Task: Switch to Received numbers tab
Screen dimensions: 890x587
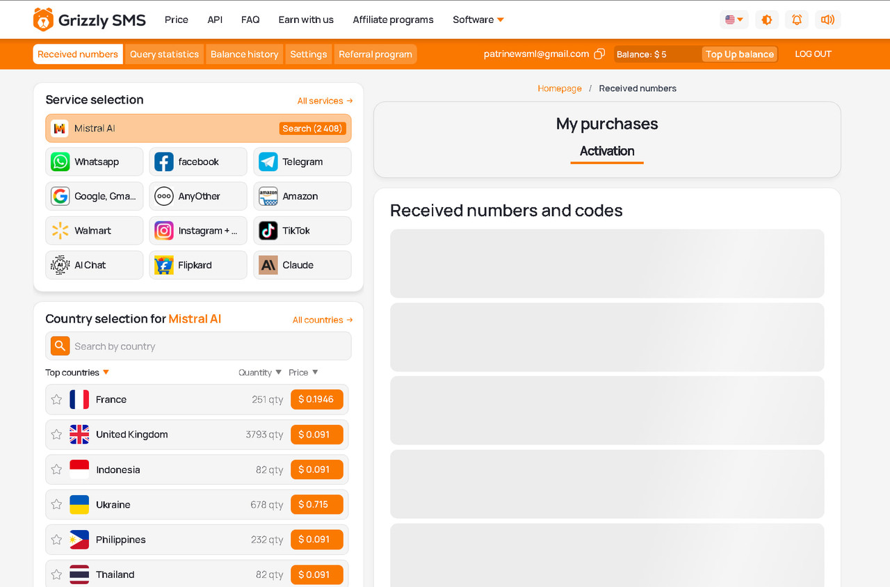Action: tap(78, 54)
